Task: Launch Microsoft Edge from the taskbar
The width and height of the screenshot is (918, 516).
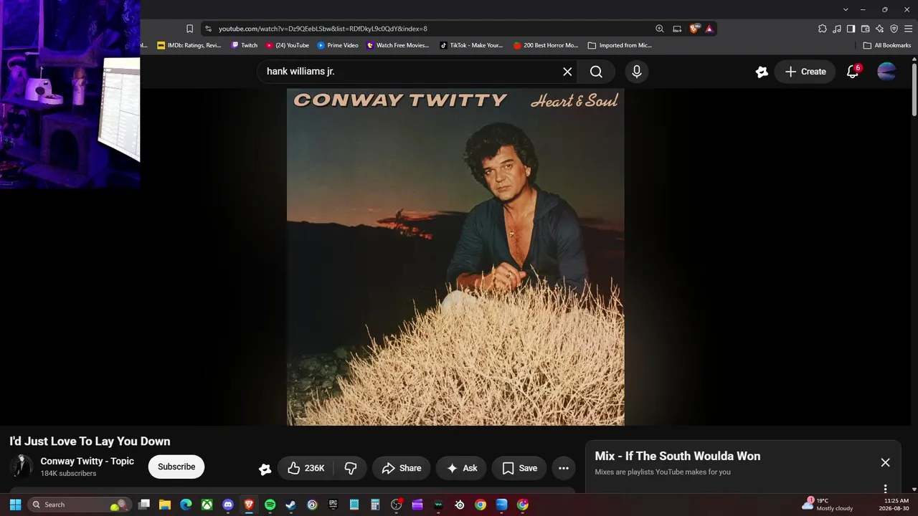Action: [x=186, y=505]
